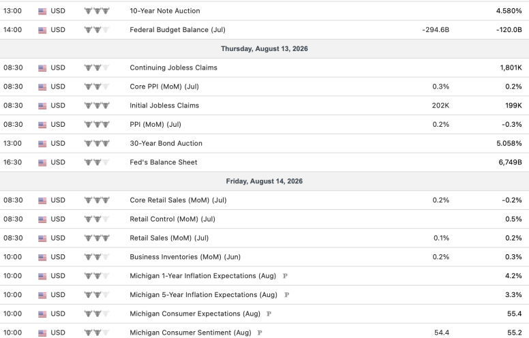Click volatility bull icons for Core Retail Sales
The image size is (529, 338).
point(97,200)
